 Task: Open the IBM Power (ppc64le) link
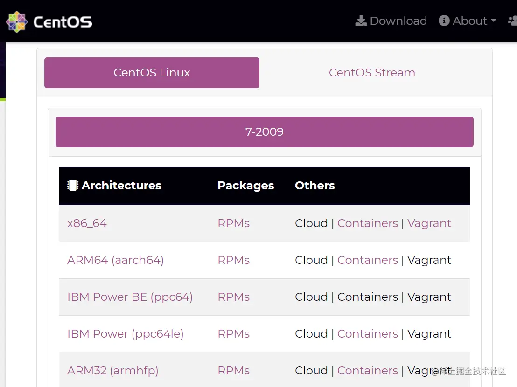click(125, 334)
